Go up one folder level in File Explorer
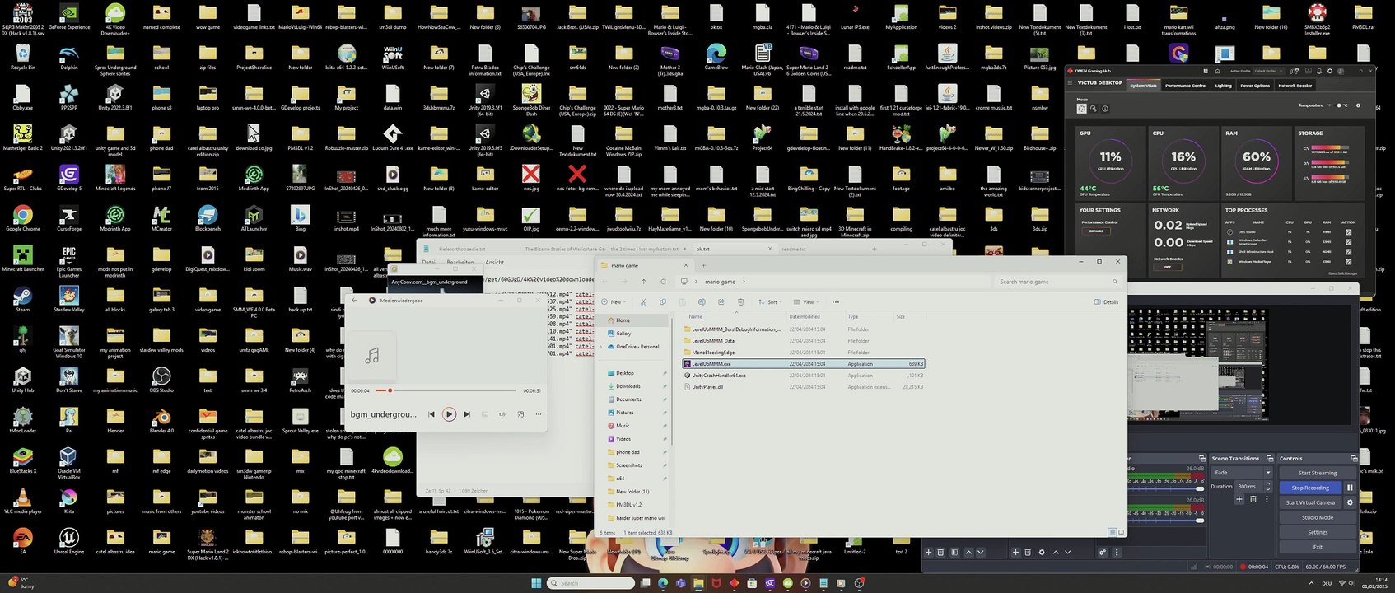 click(x=644, y=282)
